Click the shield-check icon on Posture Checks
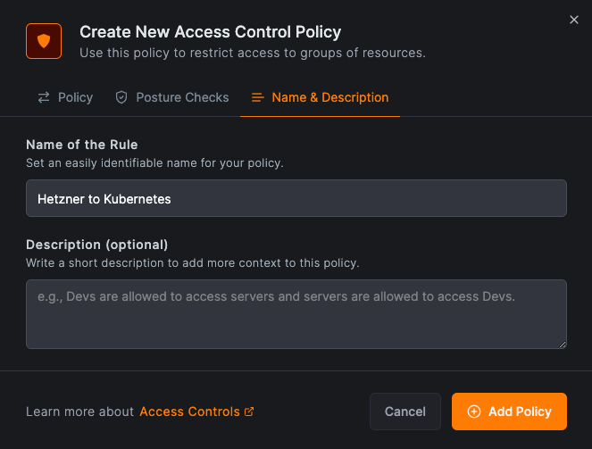Screen dimensions: 592x449 click(121, 97)
